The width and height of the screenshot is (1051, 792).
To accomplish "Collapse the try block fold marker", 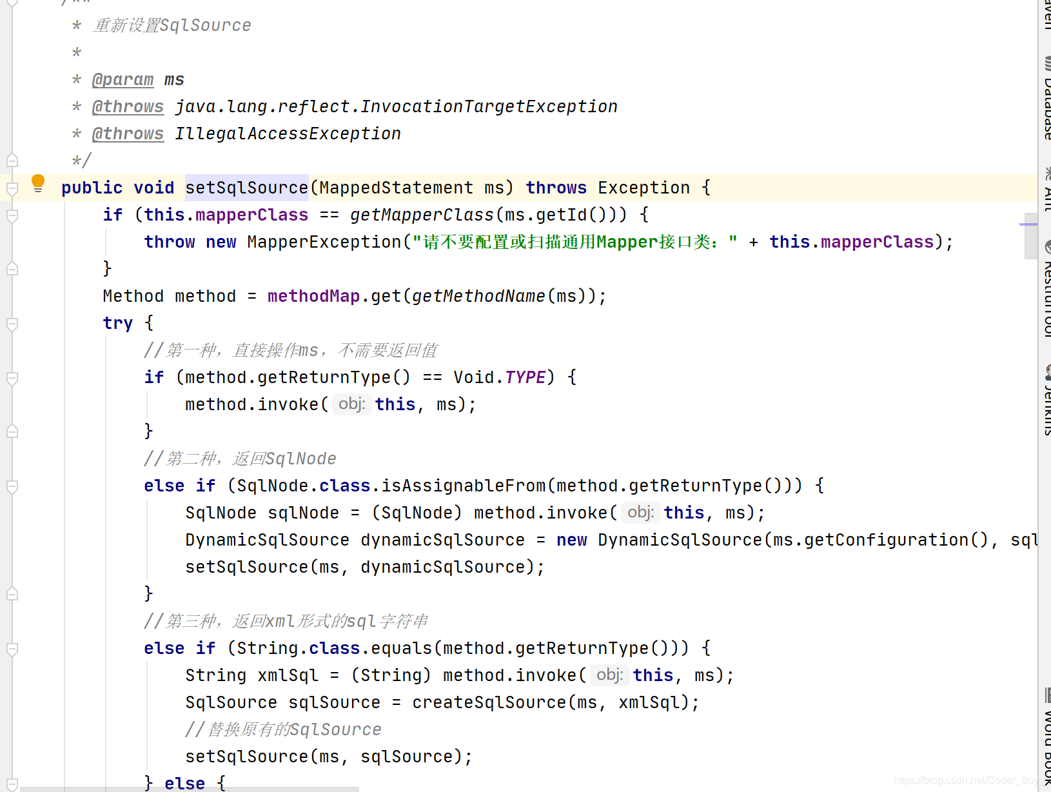I will coord(12,323).
